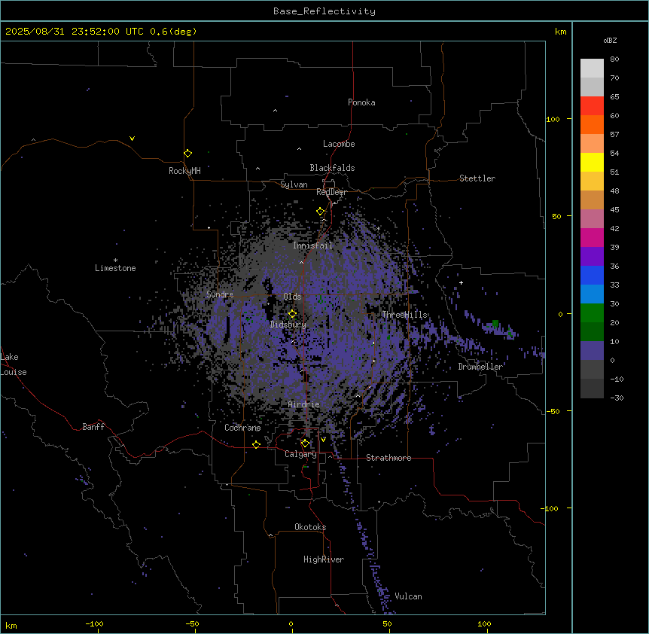Click the -30 value on dBZ legend
Image resolution: width=649 pixels, height=634 pixels.
point(617,398)
